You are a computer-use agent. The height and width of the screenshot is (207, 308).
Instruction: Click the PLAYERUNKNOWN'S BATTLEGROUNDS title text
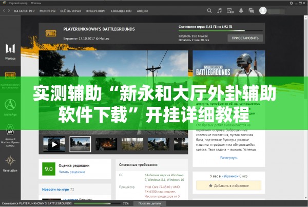tap(99, 29)
